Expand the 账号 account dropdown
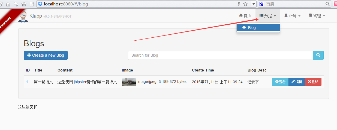Screen dimensions: 337x130 (292, 16)
